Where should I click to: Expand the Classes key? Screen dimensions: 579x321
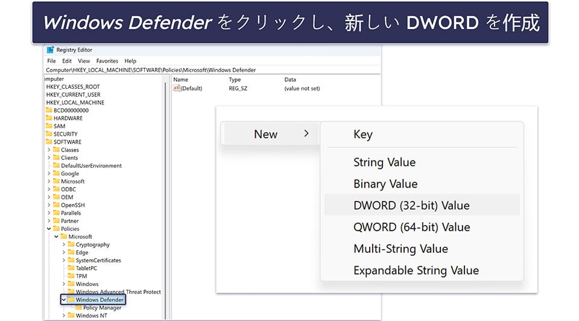click(49, 150)
